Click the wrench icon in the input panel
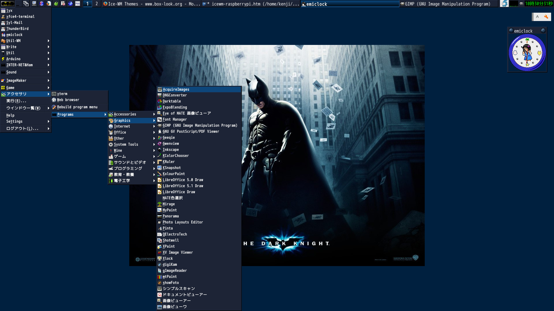554x311 pixels. click(x=546, y=17)
